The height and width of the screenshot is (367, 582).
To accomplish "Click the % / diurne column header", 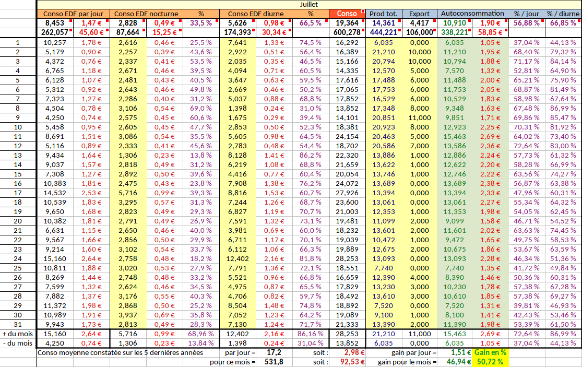I will [563, 14].
